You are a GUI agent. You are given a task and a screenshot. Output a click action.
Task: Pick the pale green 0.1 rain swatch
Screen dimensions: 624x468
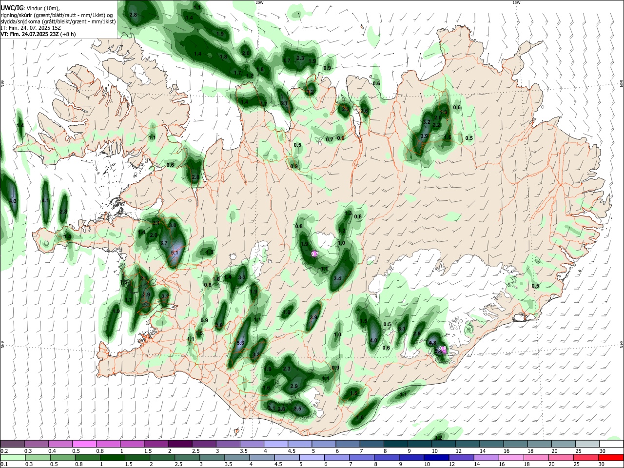pyautogui.click(x=13, y=457)
